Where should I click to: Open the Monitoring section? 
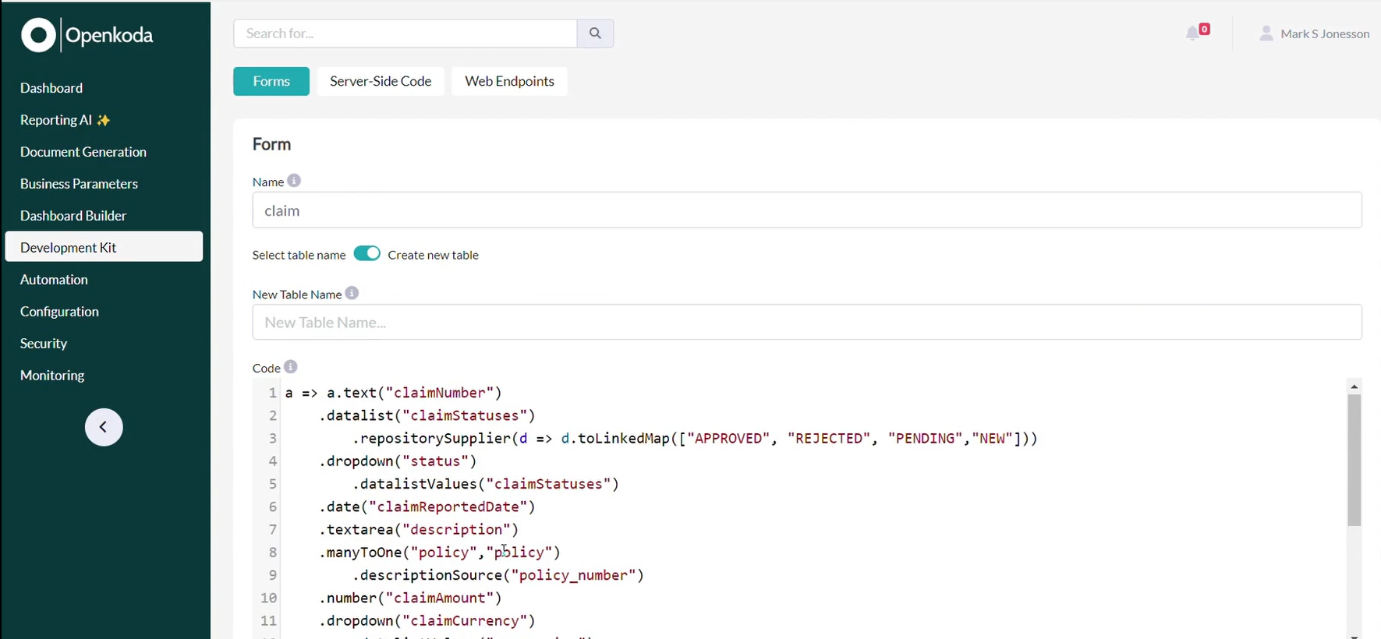click(x=52, y=376)
